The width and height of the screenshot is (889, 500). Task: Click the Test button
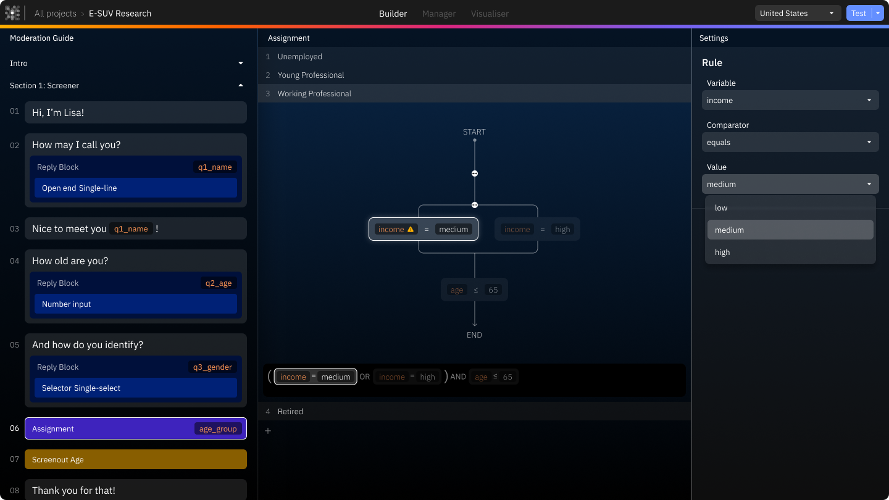[859, 12]
